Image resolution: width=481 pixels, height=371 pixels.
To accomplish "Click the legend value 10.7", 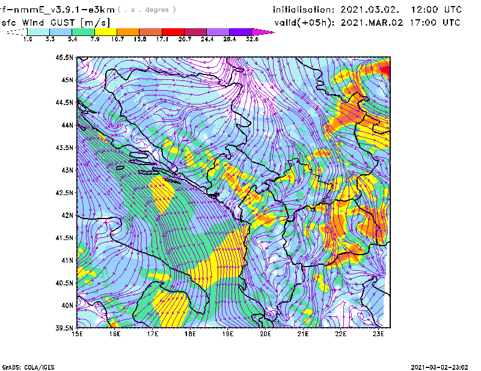I will (x=117, y=39).
